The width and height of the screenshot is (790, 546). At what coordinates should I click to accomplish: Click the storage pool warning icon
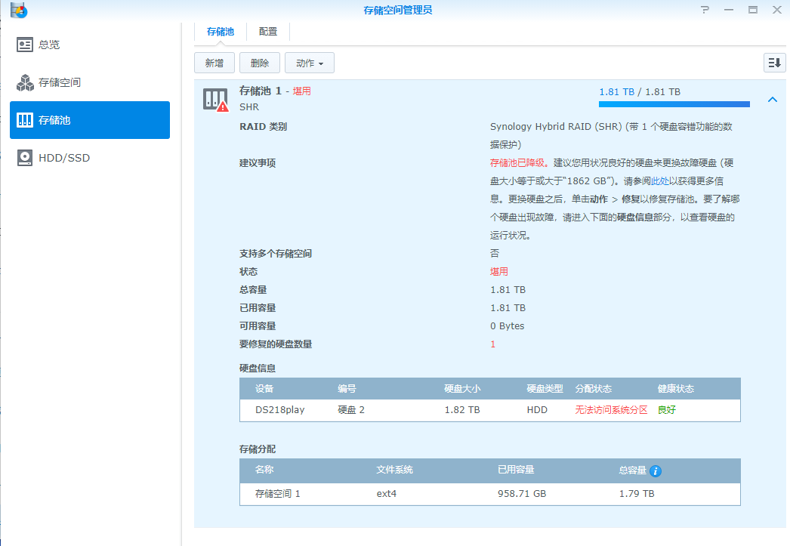tap(215, 99)
